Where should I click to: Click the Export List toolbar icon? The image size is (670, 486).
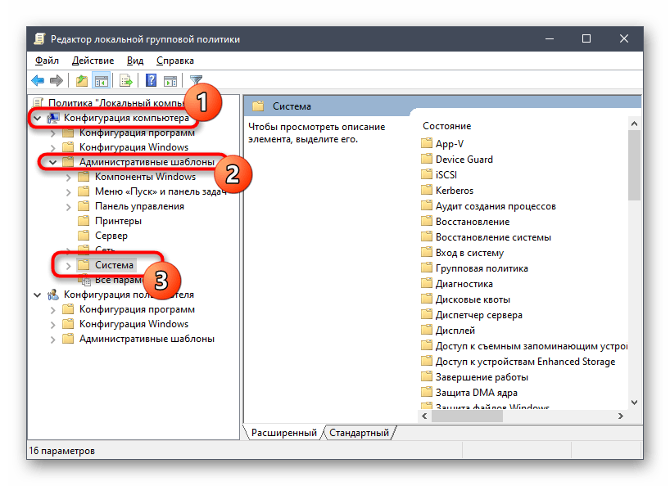[126, 80]
